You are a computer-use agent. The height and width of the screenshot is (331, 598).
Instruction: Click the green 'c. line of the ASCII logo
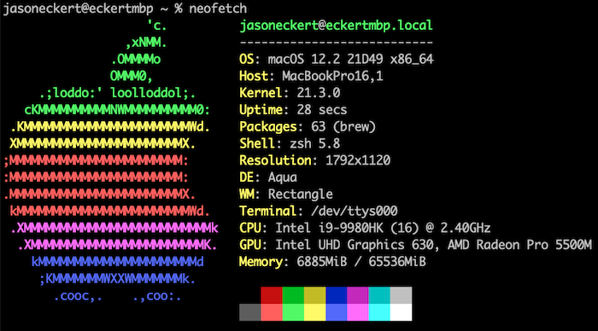tap(157, 26)
